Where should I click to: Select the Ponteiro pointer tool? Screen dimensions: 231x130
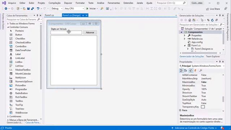pos(19,31)
